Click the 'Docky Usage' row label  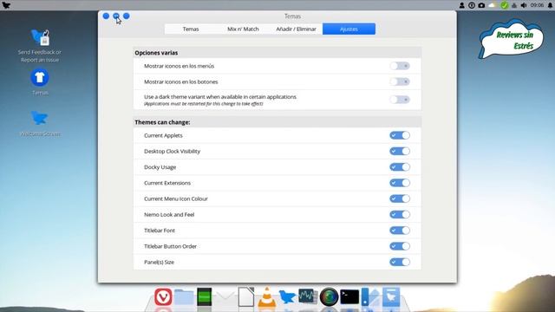coord(160,167)
